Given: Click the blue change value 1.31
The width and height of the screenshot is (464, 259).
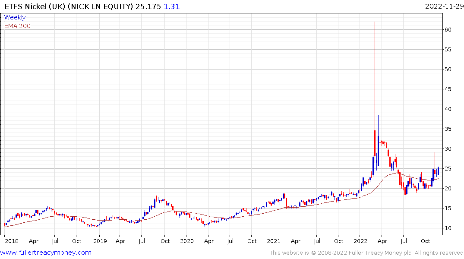Looking at the screenshot, I should click(x=172, y=6).
